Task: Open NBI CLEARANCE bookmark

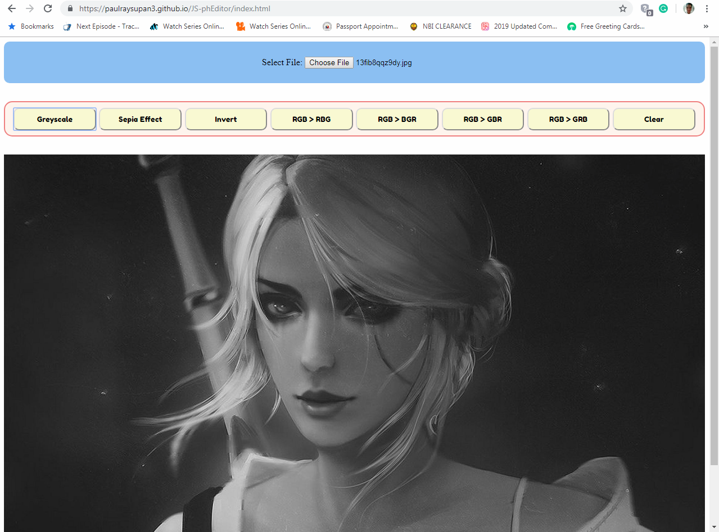Action: [441, 26]
